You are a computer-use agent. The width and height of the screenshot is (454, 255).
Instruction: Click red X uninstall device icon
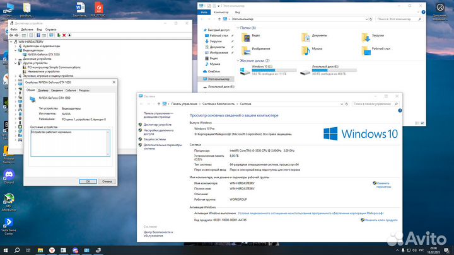(x=64, y=35)
